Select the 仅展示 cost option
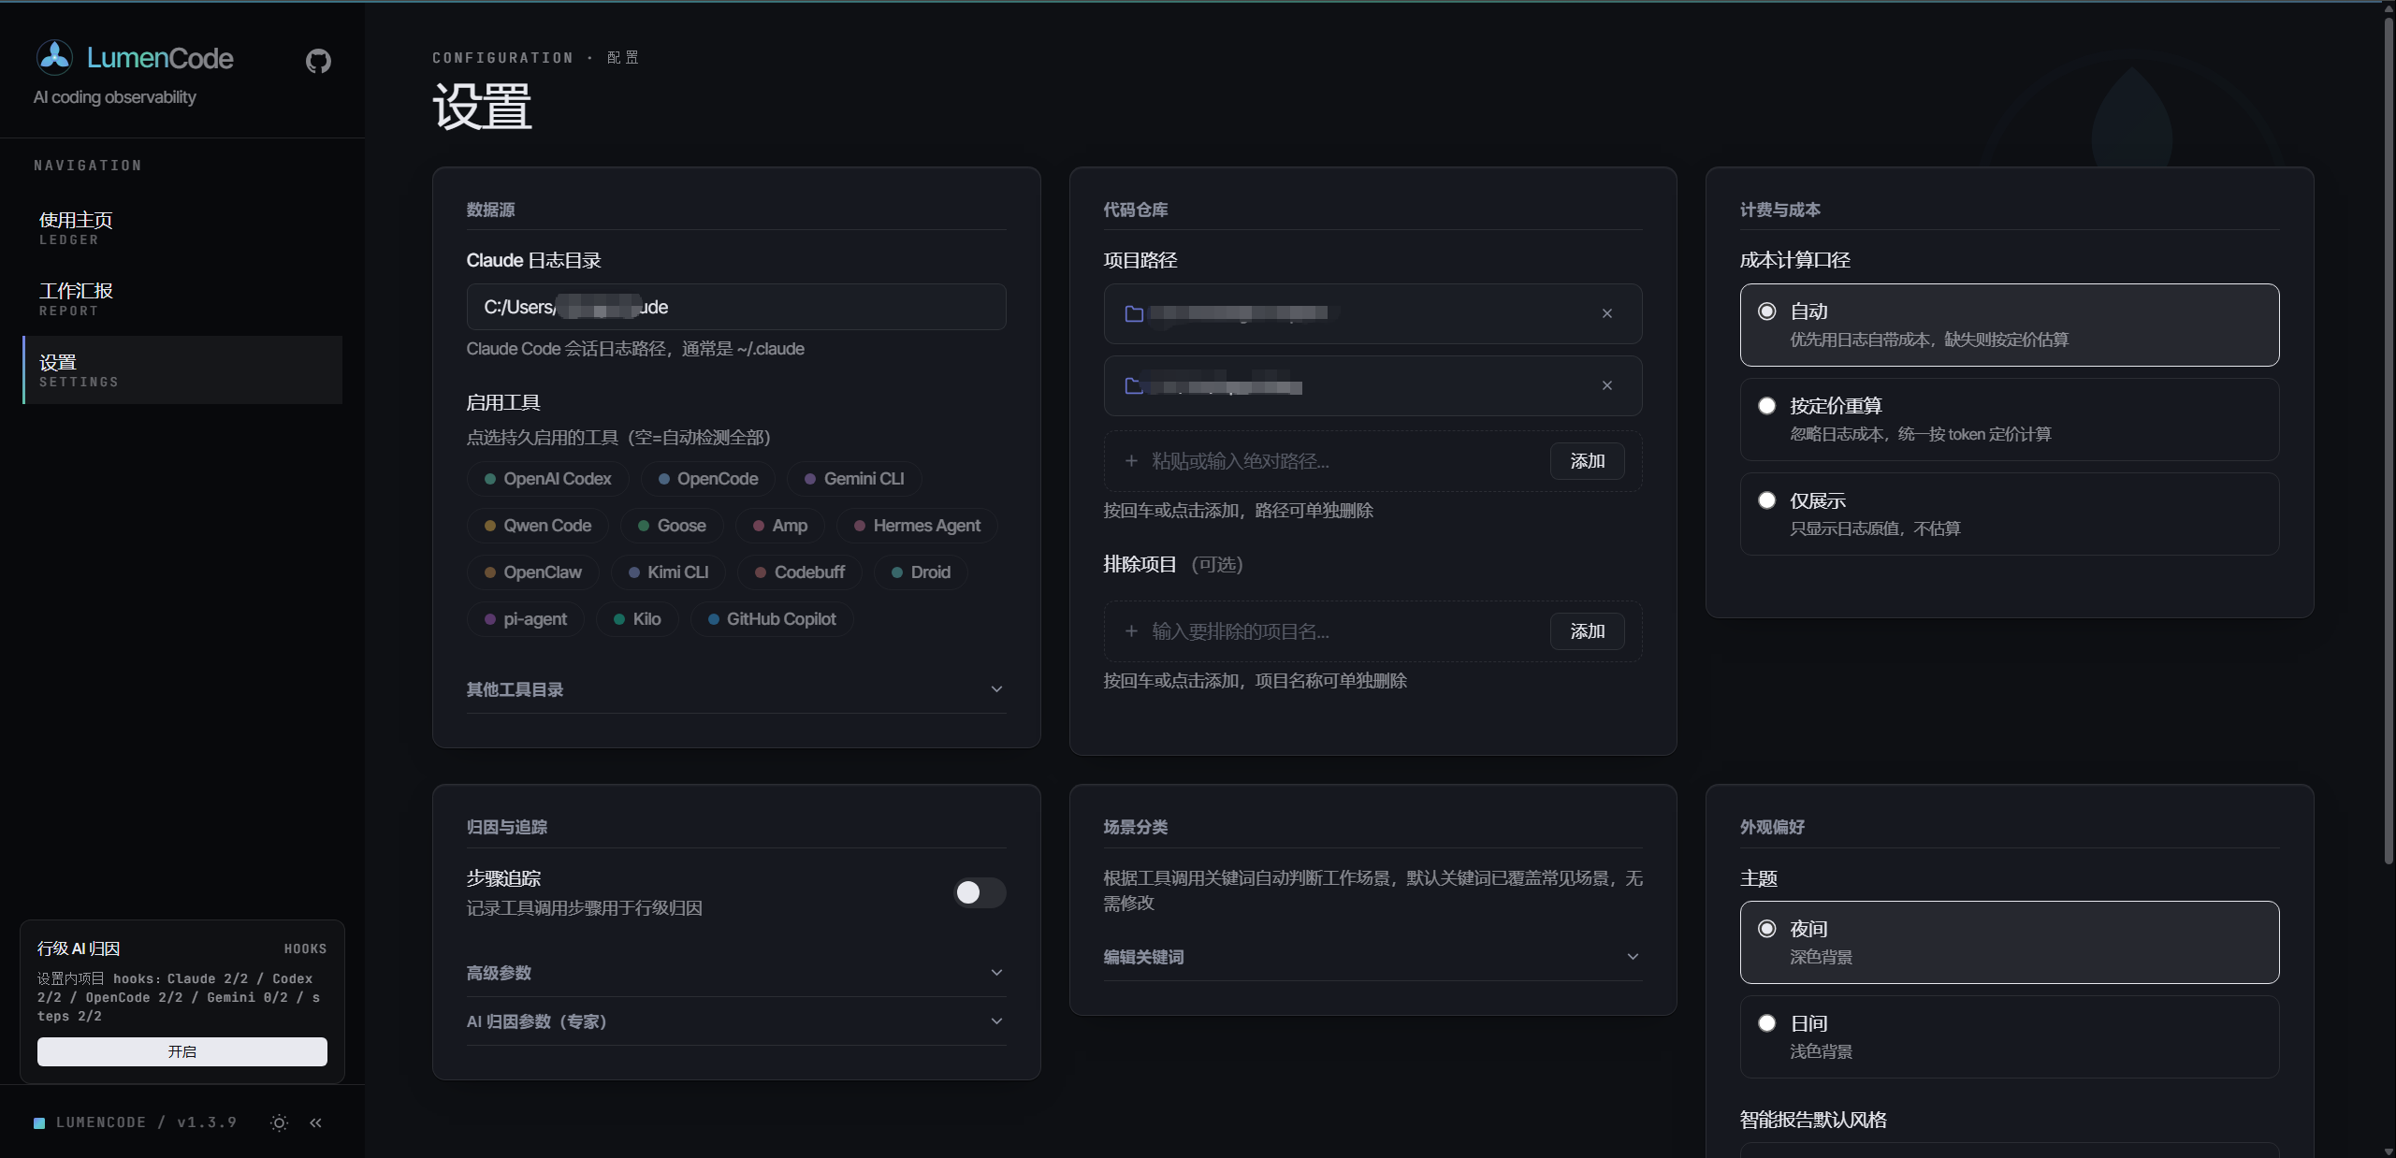This screenshot has width=2396, height=1158. click(x=2010, y=514)
